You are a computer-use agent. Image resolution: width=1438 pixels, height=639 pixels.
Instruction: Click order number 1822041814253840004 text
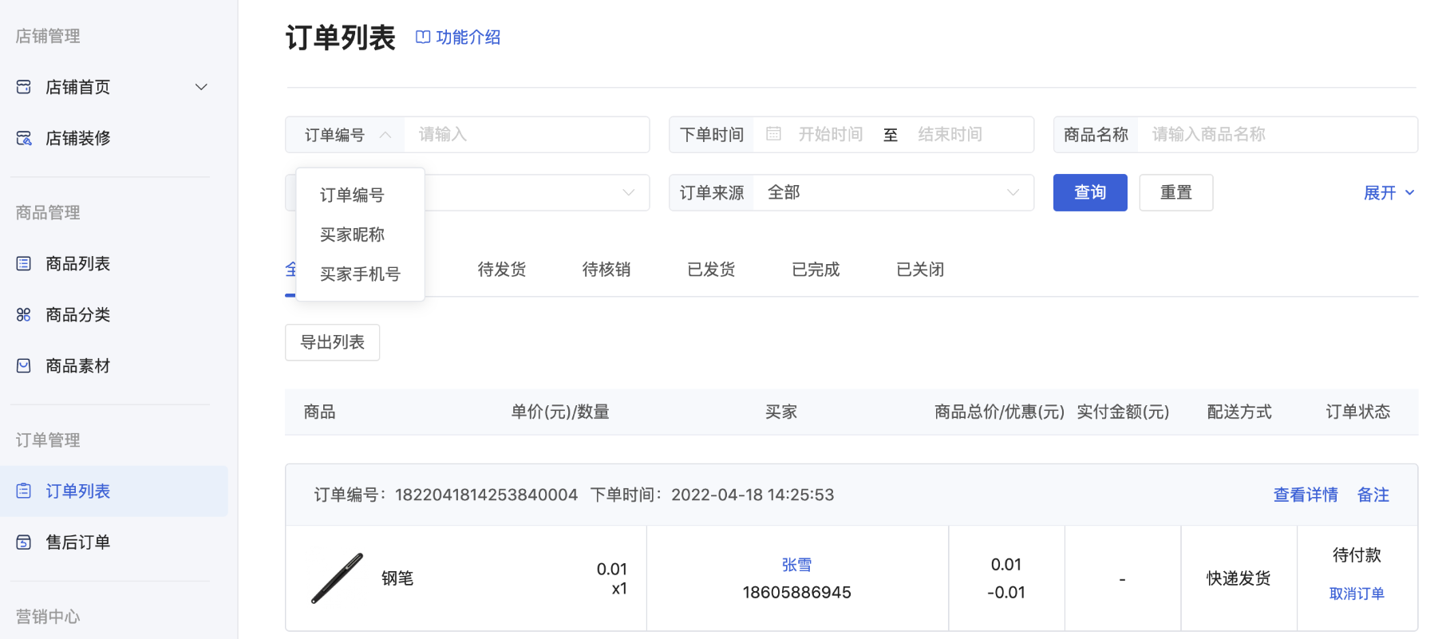click(487, 495)
